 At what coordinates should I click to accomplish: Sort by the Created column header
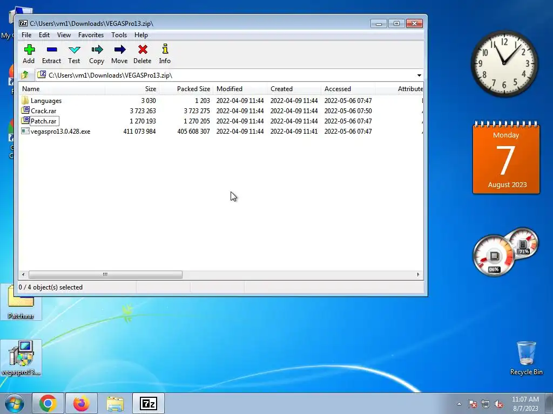click(x=294, y=89)
